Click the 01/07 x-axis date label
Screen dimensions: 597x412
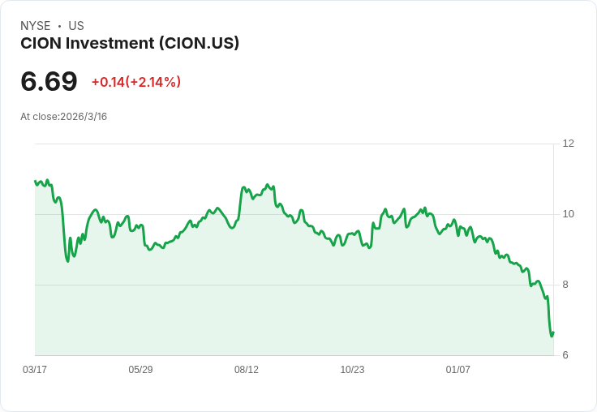point(458,369)
